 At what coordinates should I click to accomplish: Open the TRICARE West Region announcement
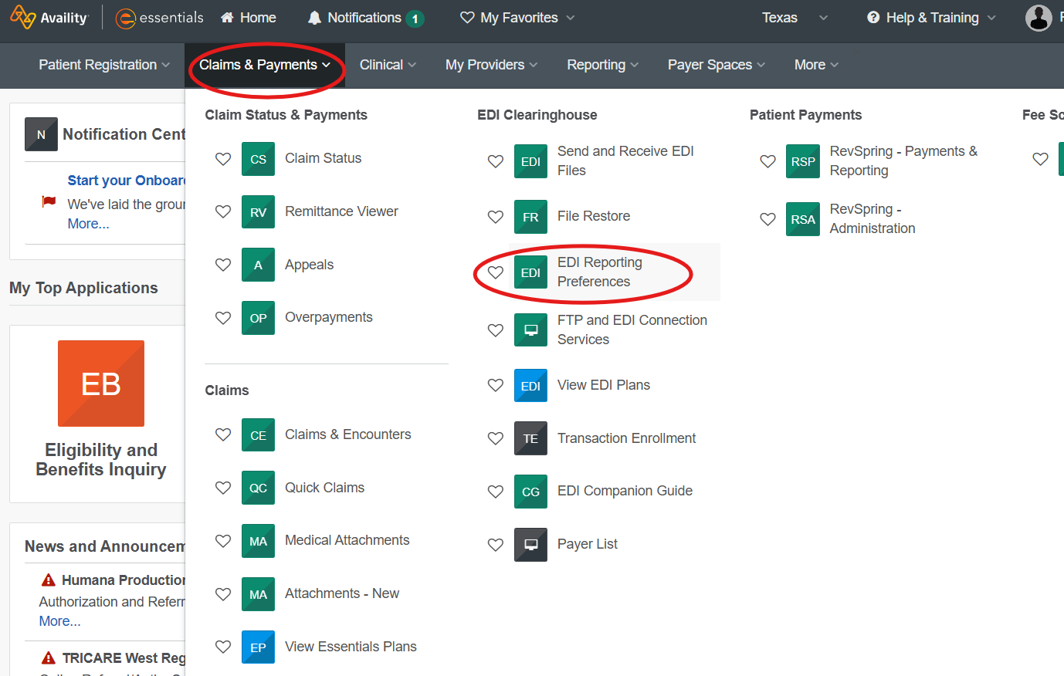[x=124, y=658]
